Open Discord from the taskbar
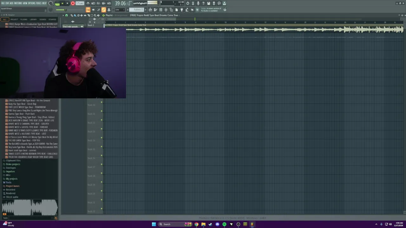Screen dimensions: 406x228 tap(217, 224)
